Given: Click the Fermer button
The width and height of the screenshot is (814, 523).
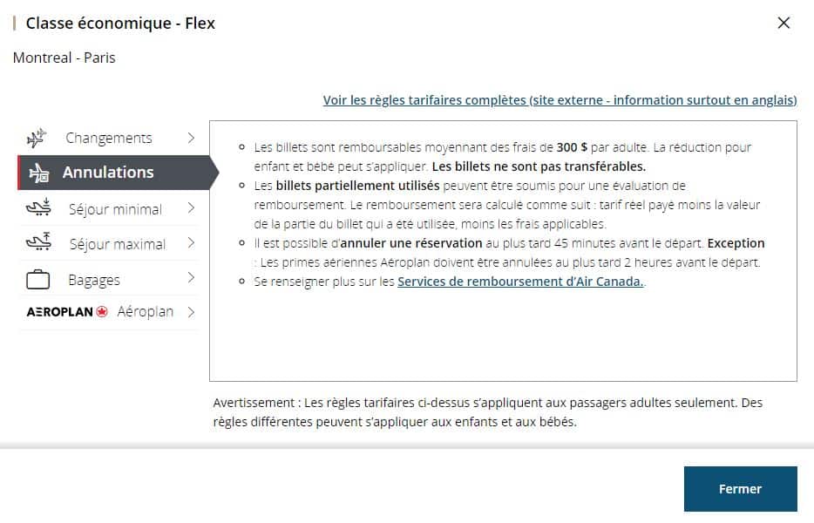Looking at the screenshot, I should click(740, 489).
